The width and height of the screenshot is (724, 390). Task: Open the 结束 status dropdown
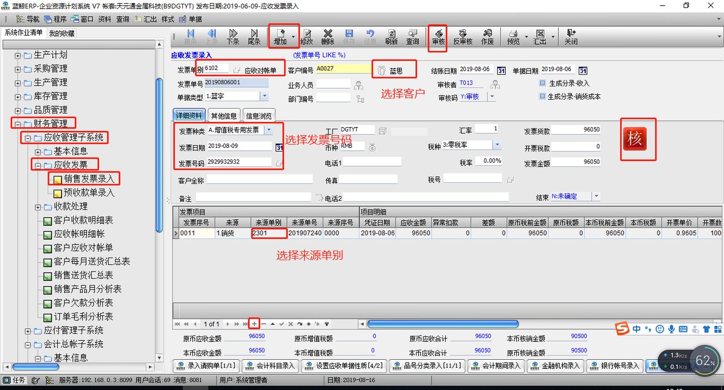(x=597, y=196)
